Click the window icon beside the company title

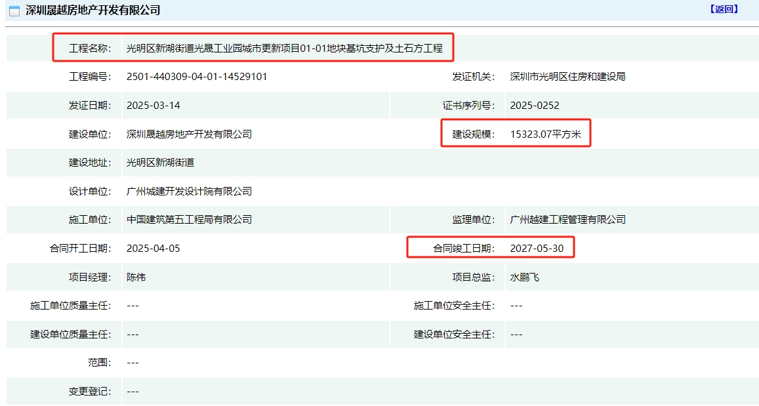click(x=14, y=10)
